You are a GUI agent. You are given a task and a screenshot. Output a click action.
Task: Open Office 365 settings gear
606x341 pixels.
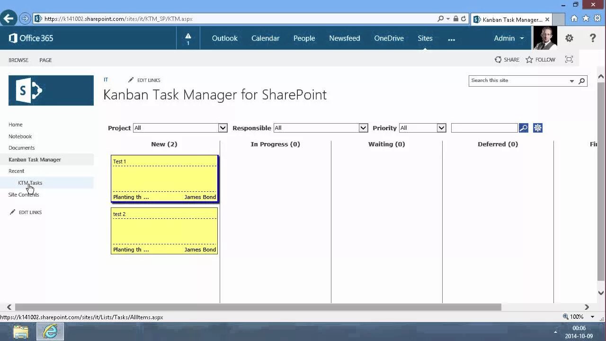[569, 38]
